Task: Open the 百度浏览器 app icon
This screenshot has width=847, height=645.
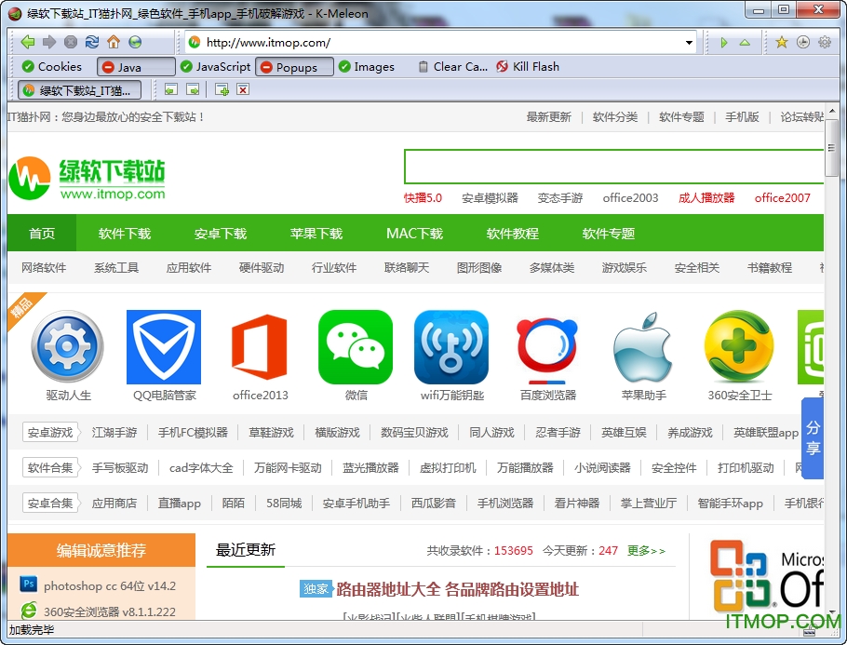Action: [547, 350]
